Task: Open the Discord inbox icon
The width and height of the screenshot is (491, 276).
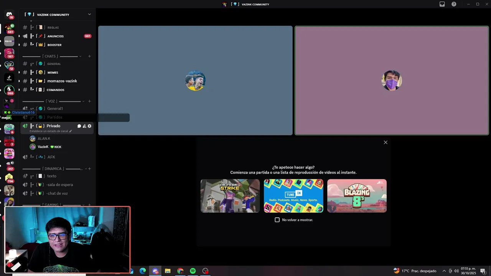Action: (442, 4)
